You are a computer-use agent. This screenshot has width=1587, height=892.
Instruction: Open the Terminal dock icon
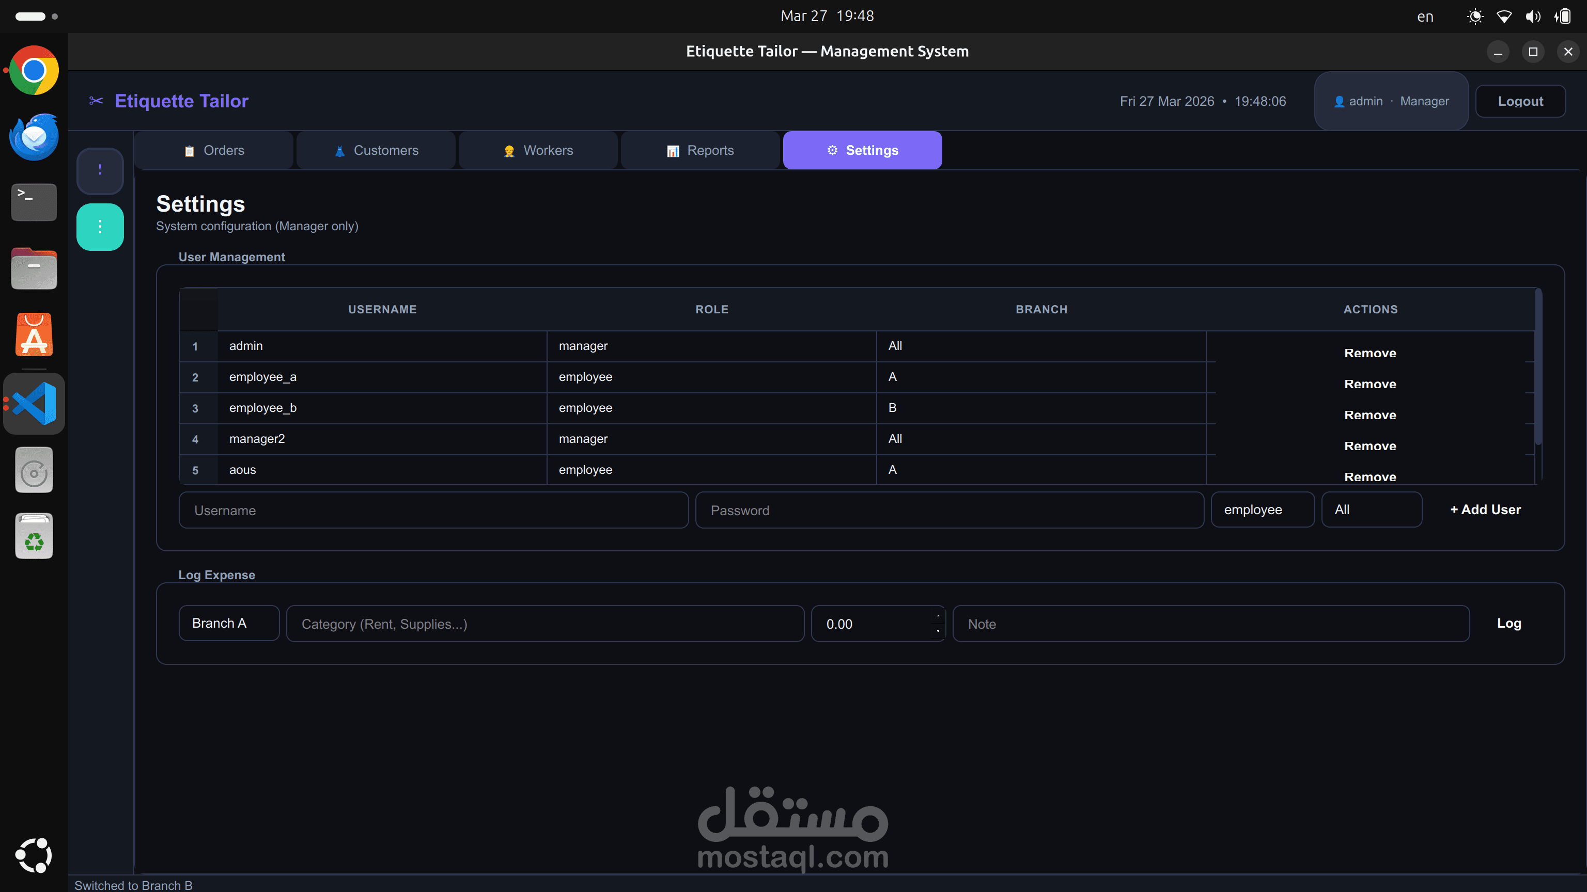pyautogui.click(x=34, y=202)
